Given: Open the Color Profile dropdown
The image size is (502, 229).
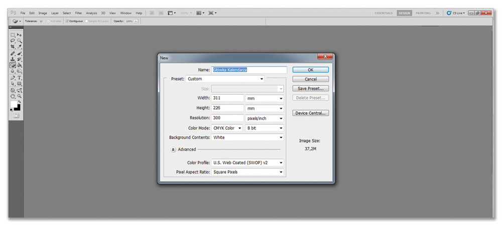Looking at the screenshot, I should pyautogui.click(x=247, y=162).
